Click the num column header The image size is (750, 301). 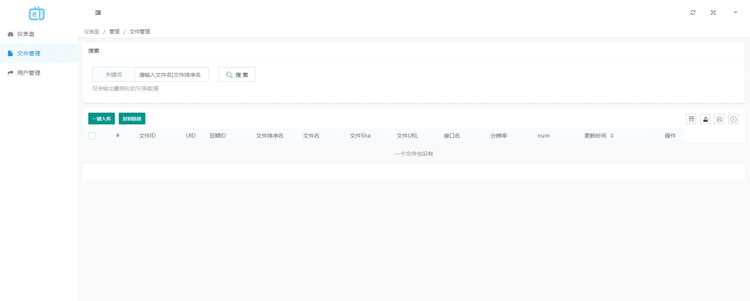pos(543,136)
